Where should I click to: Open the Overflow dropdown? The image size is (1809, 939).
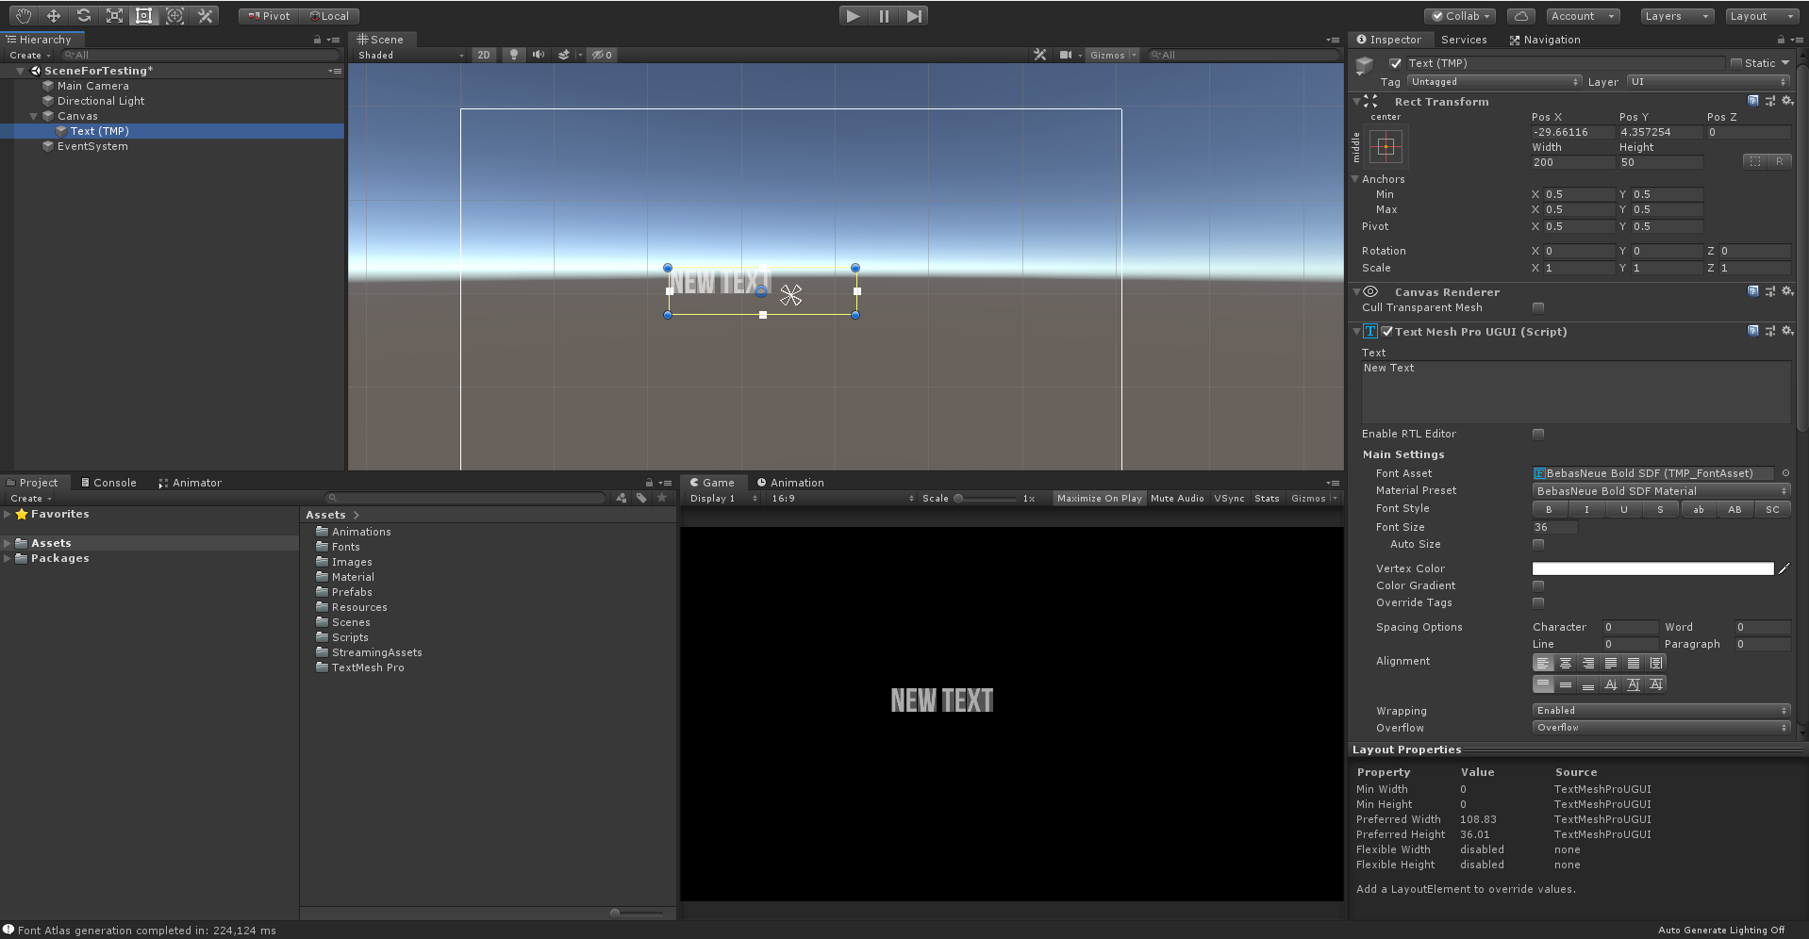click(1661, 727)
